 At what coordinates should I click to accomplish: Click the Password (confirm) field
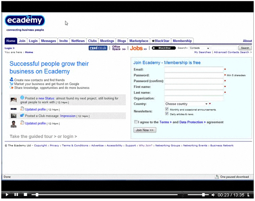point(194,81)
